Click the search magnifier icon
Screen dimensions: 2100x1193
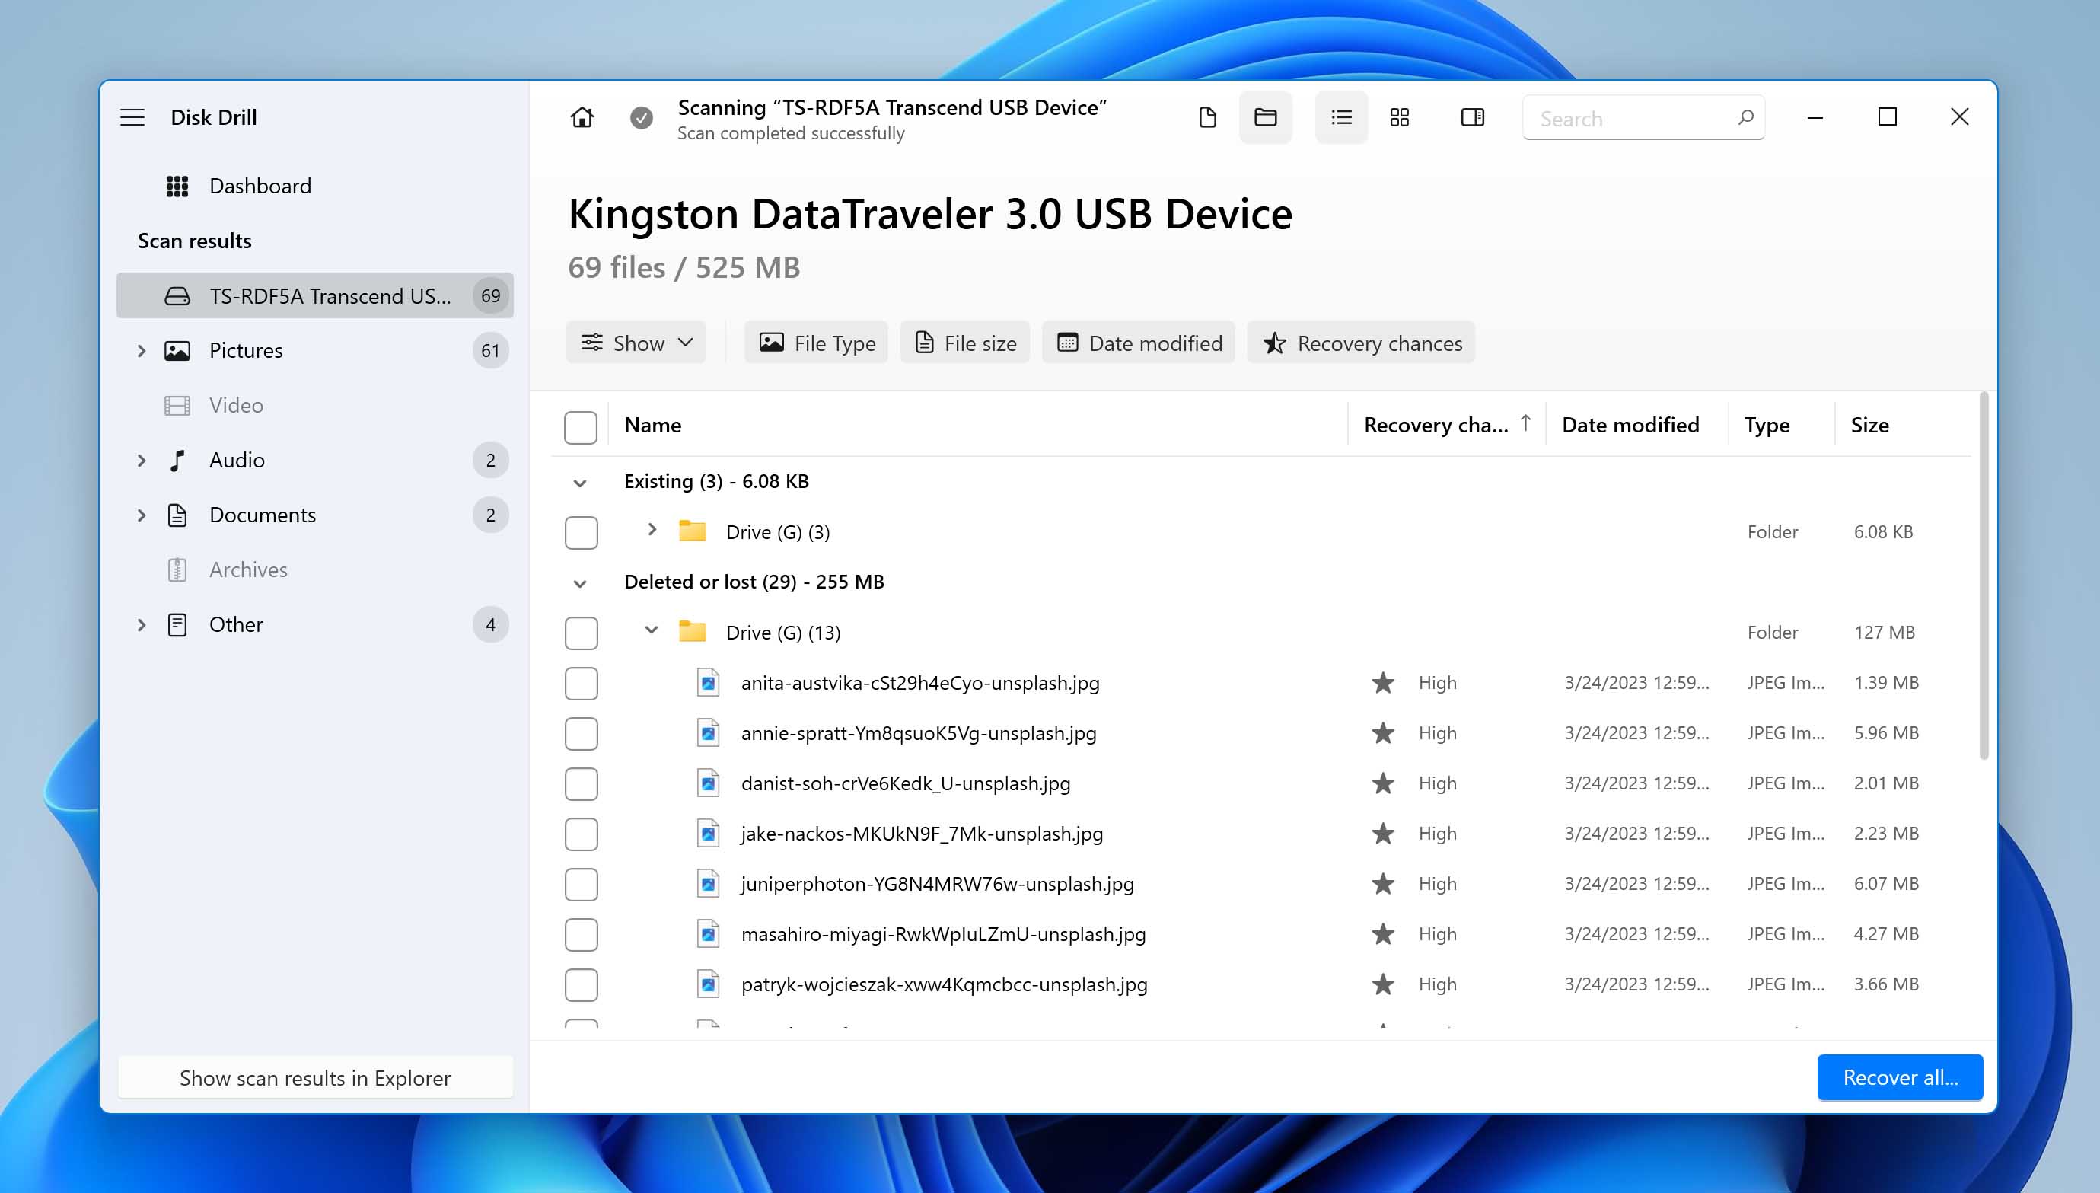coord(1745,117)
